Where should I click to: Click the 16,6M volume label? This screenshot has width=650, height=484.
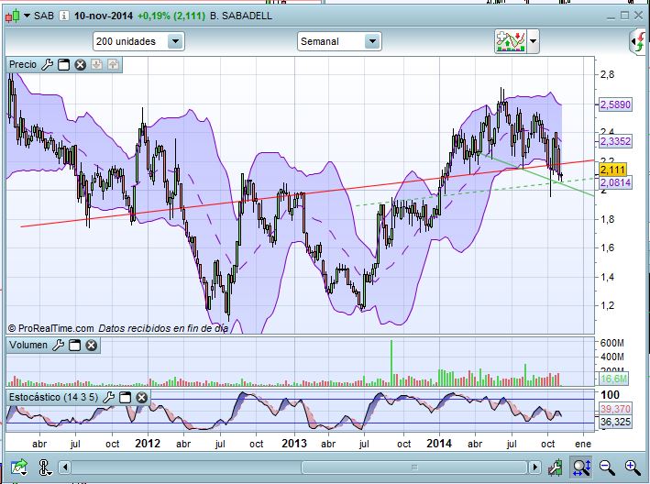tap(613, 379)
